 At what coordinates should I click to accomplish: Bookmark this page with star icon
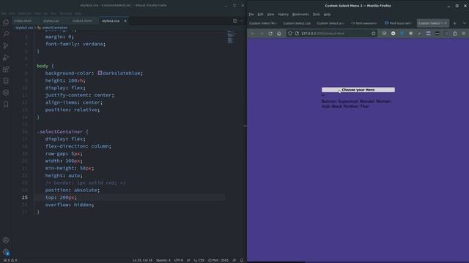pos(373,34)
